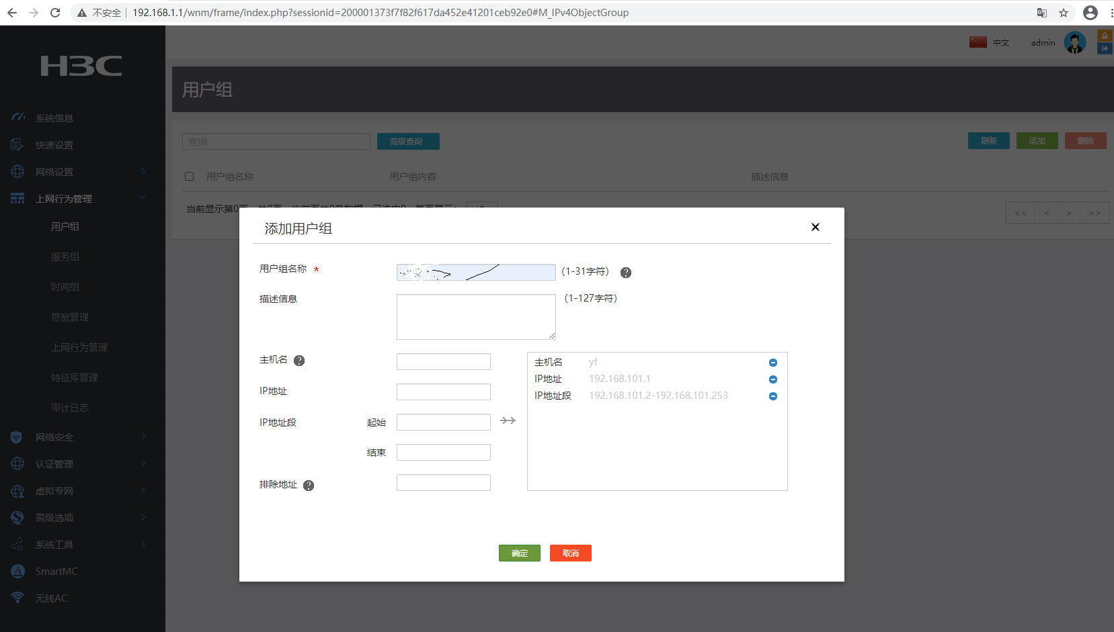
Task: Click the help icon beside 用户组名称 field
Action: [x=625, y=273]
